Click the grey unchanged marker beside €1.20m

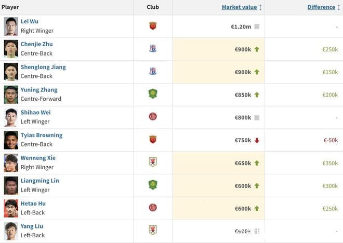click(257, 26)
